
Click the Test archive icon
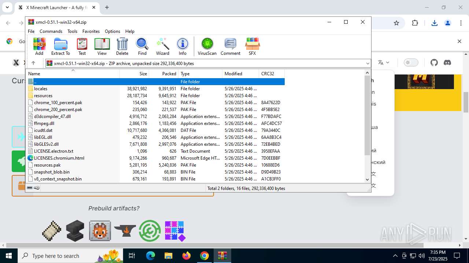tap(82, 46)
